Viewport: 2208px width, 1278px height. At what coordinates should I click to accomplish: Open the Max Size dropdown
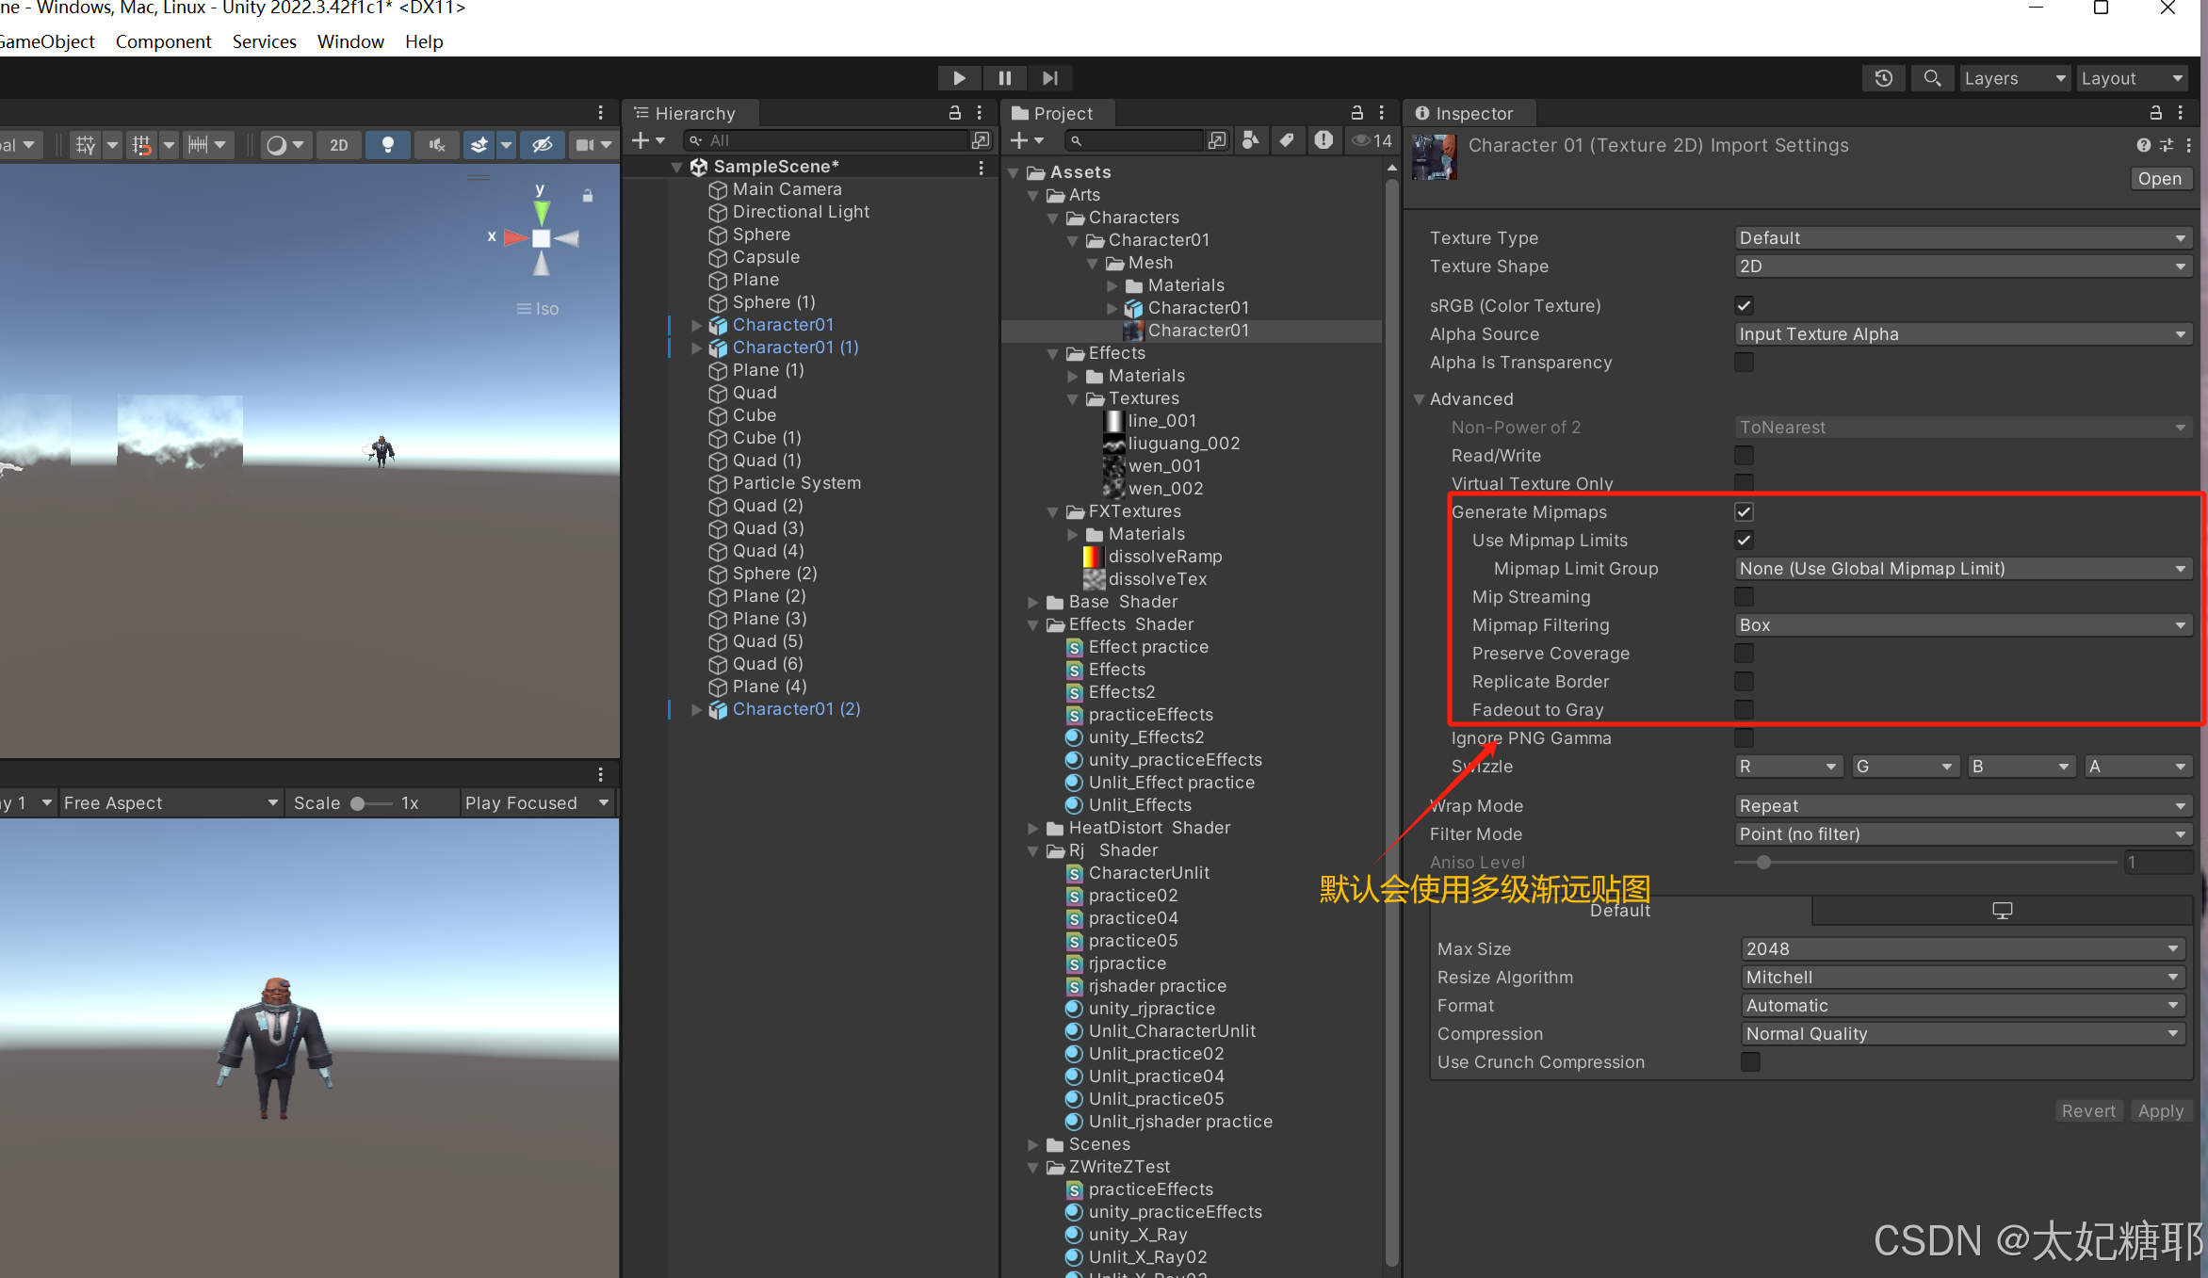[1961, 949]
